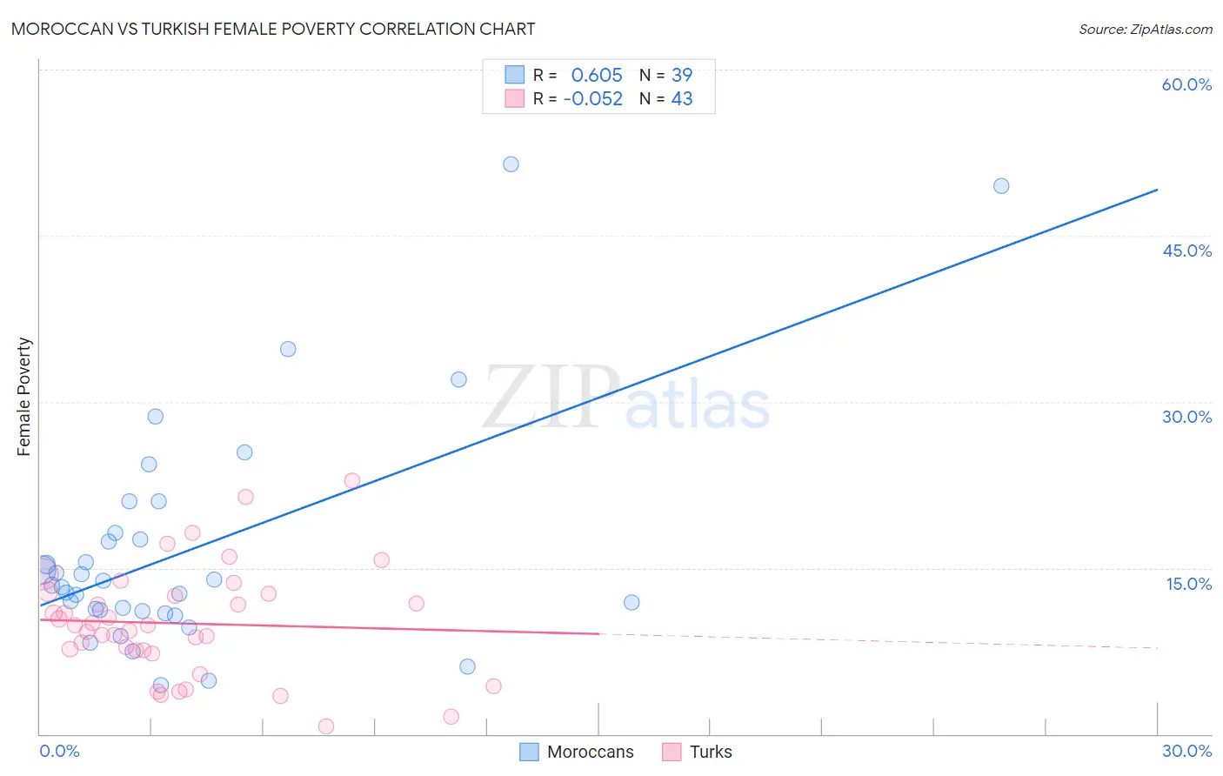Click the blue Moroccans legend swatch at bottom
The width and height of the screenshot is (1223, 776).
tap(529, 752)
